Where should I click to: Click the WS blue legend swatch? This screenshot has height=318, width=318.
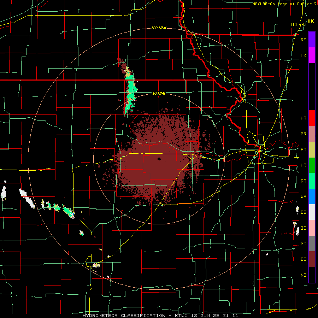tap(312, 196)
